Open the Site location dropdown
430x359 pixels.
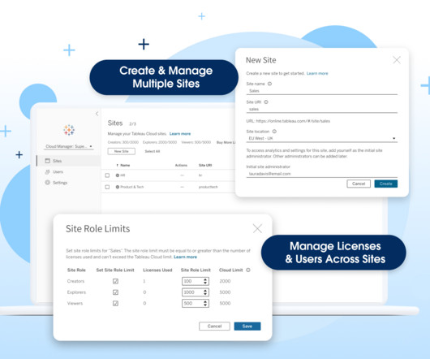tap(321, 138)
